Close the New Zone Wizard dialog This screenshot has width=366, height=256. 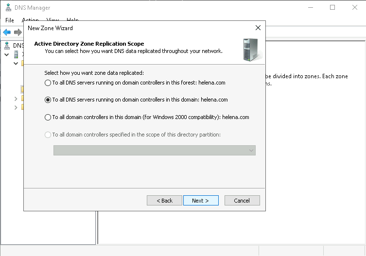(258, 28)
